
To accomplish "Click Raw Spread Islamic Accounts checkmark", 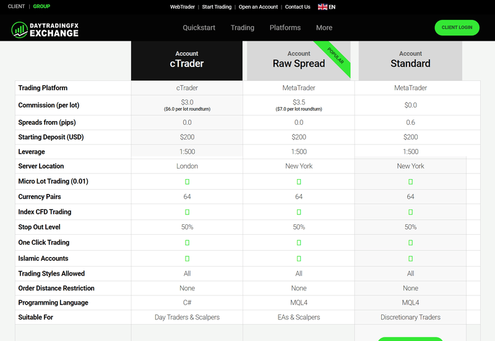I will [299, 259].
